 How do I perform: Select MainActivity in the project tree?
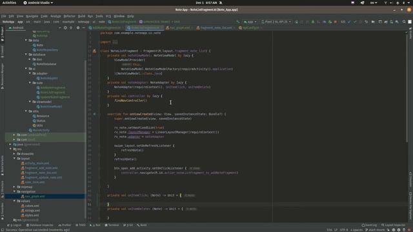41,130
